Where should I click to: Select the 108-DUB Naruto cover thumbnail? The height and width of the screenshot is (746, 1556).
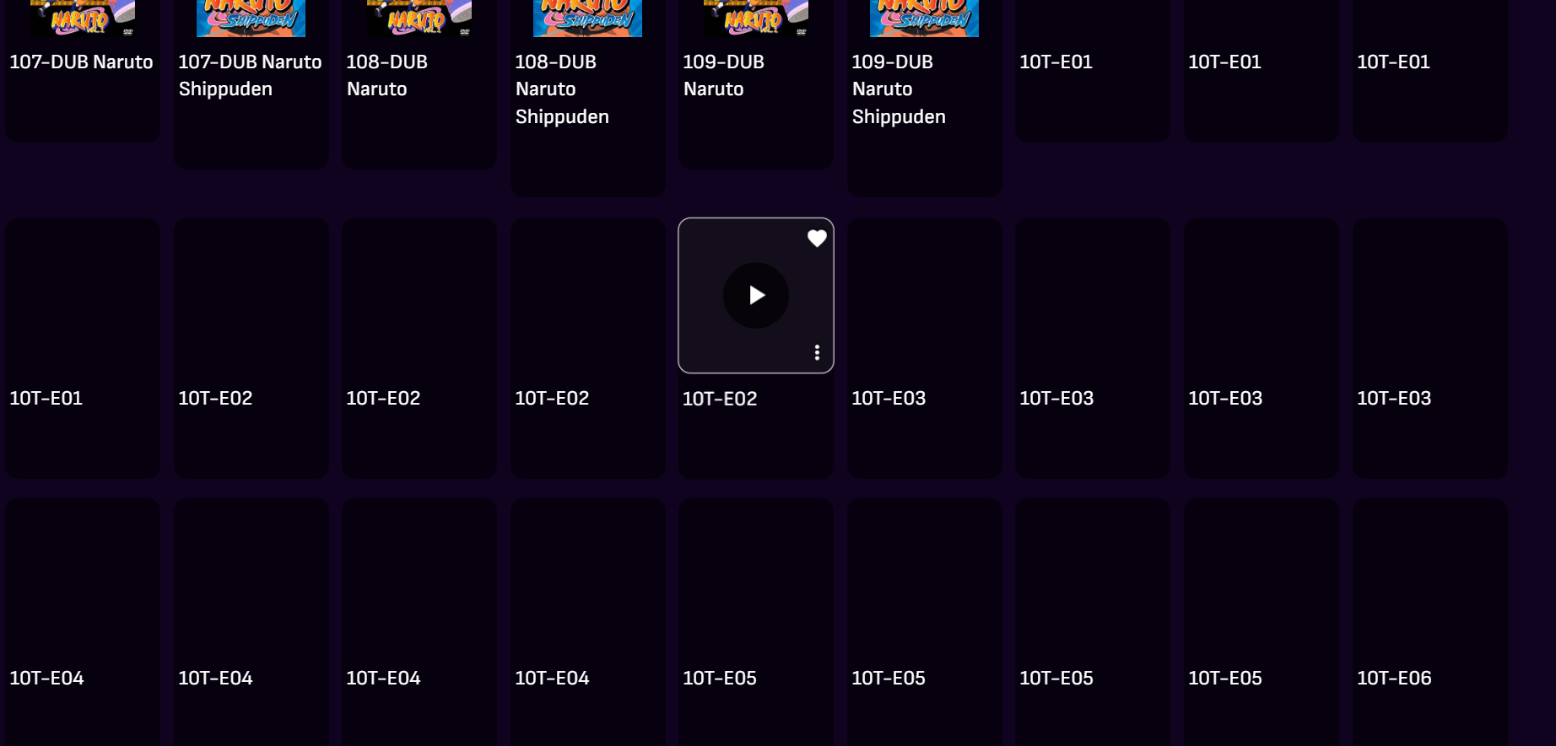(419, 18)
